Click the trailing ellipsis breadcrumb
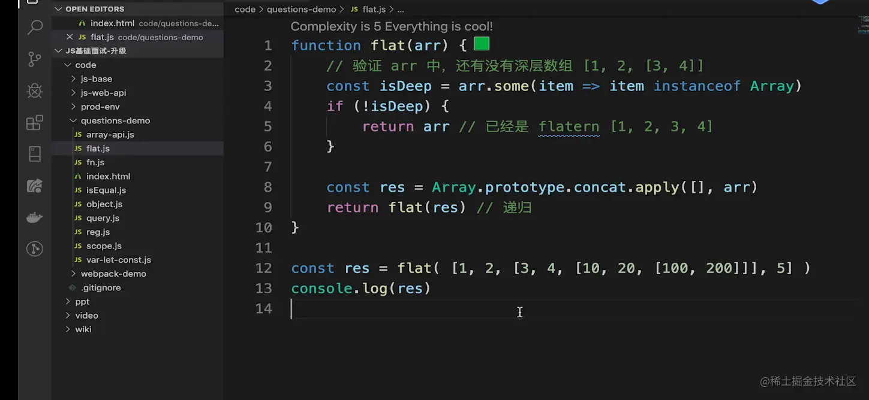The height and width of the screenshot is (400, 869). coord(401,10)
